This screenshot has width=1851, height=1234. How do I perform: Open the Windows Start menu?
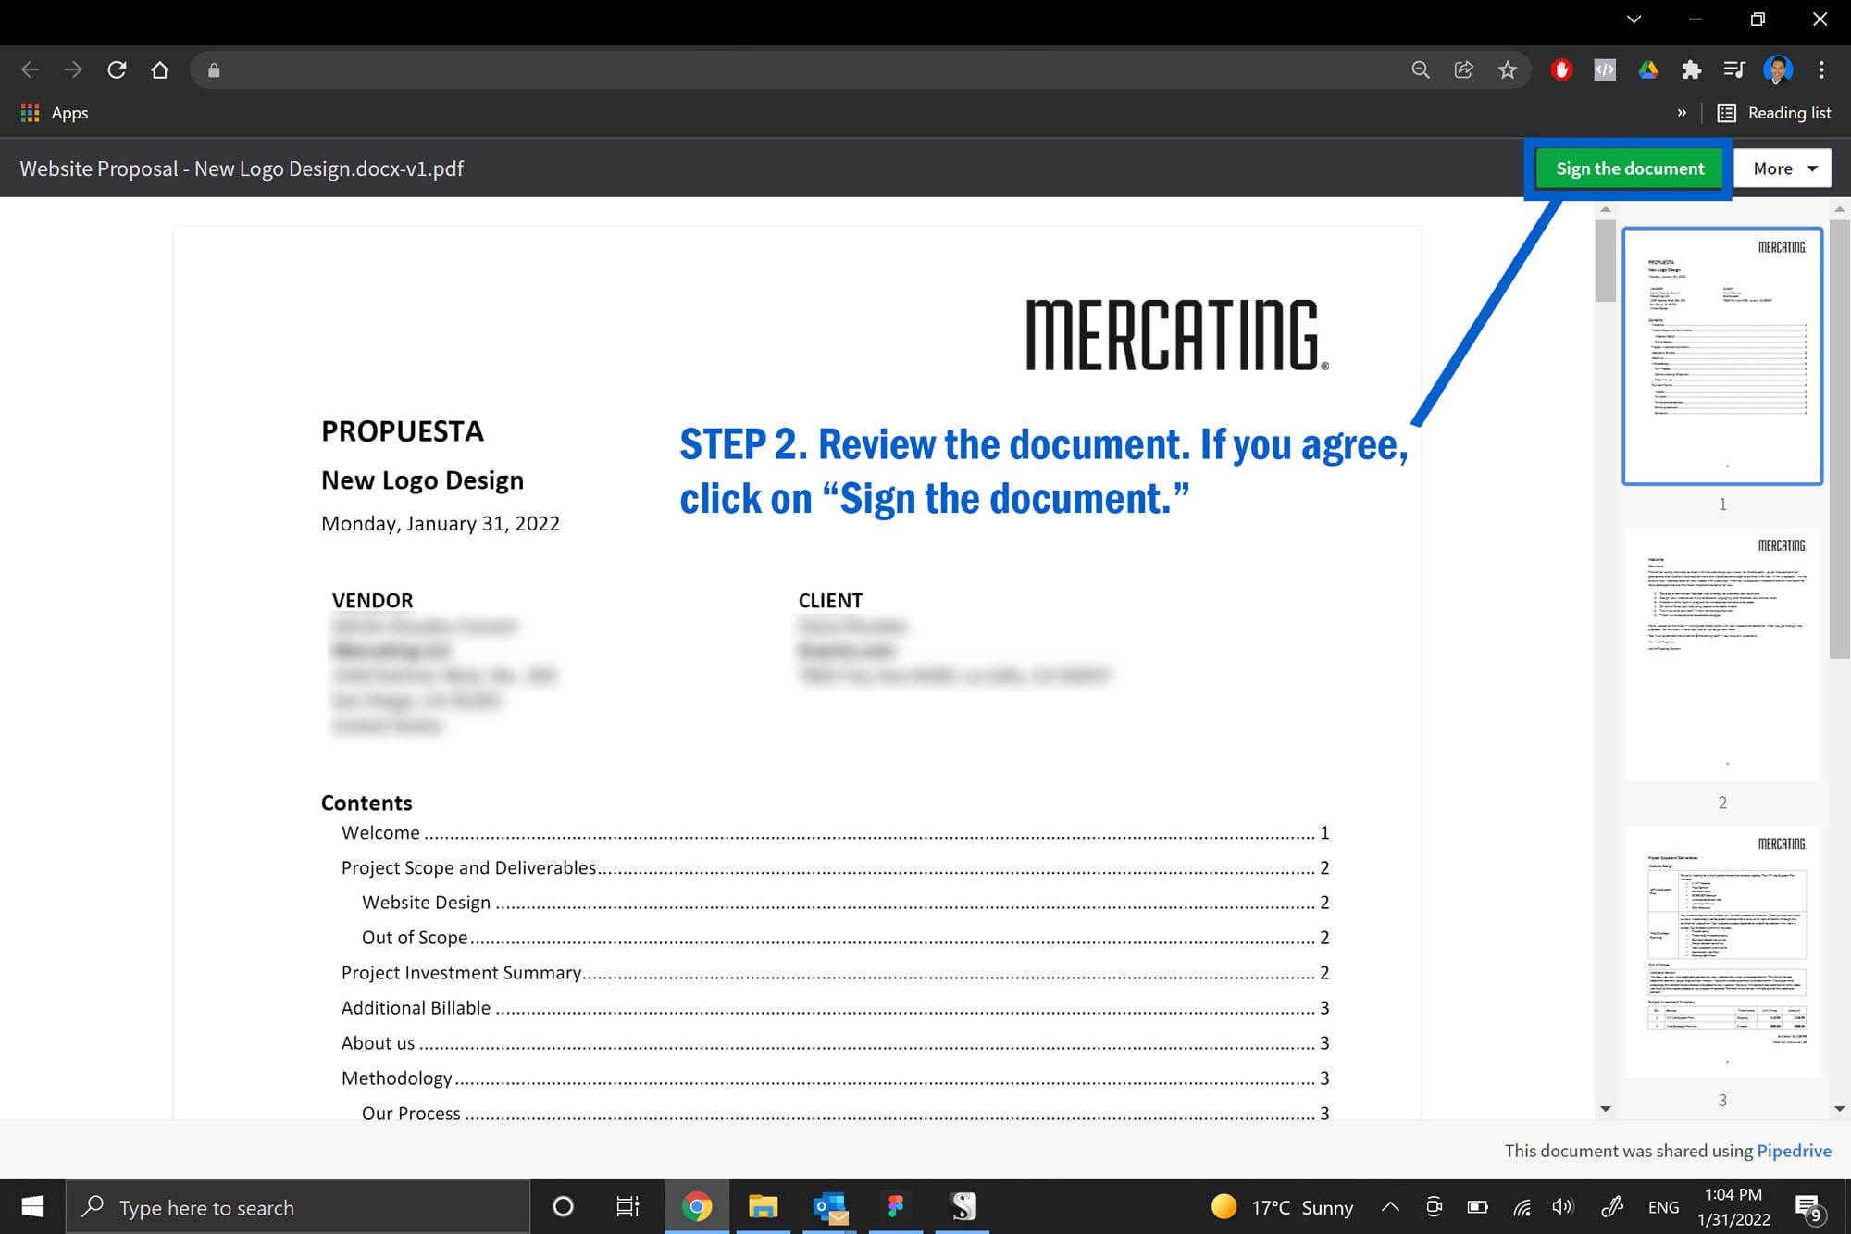(32, 1207)
